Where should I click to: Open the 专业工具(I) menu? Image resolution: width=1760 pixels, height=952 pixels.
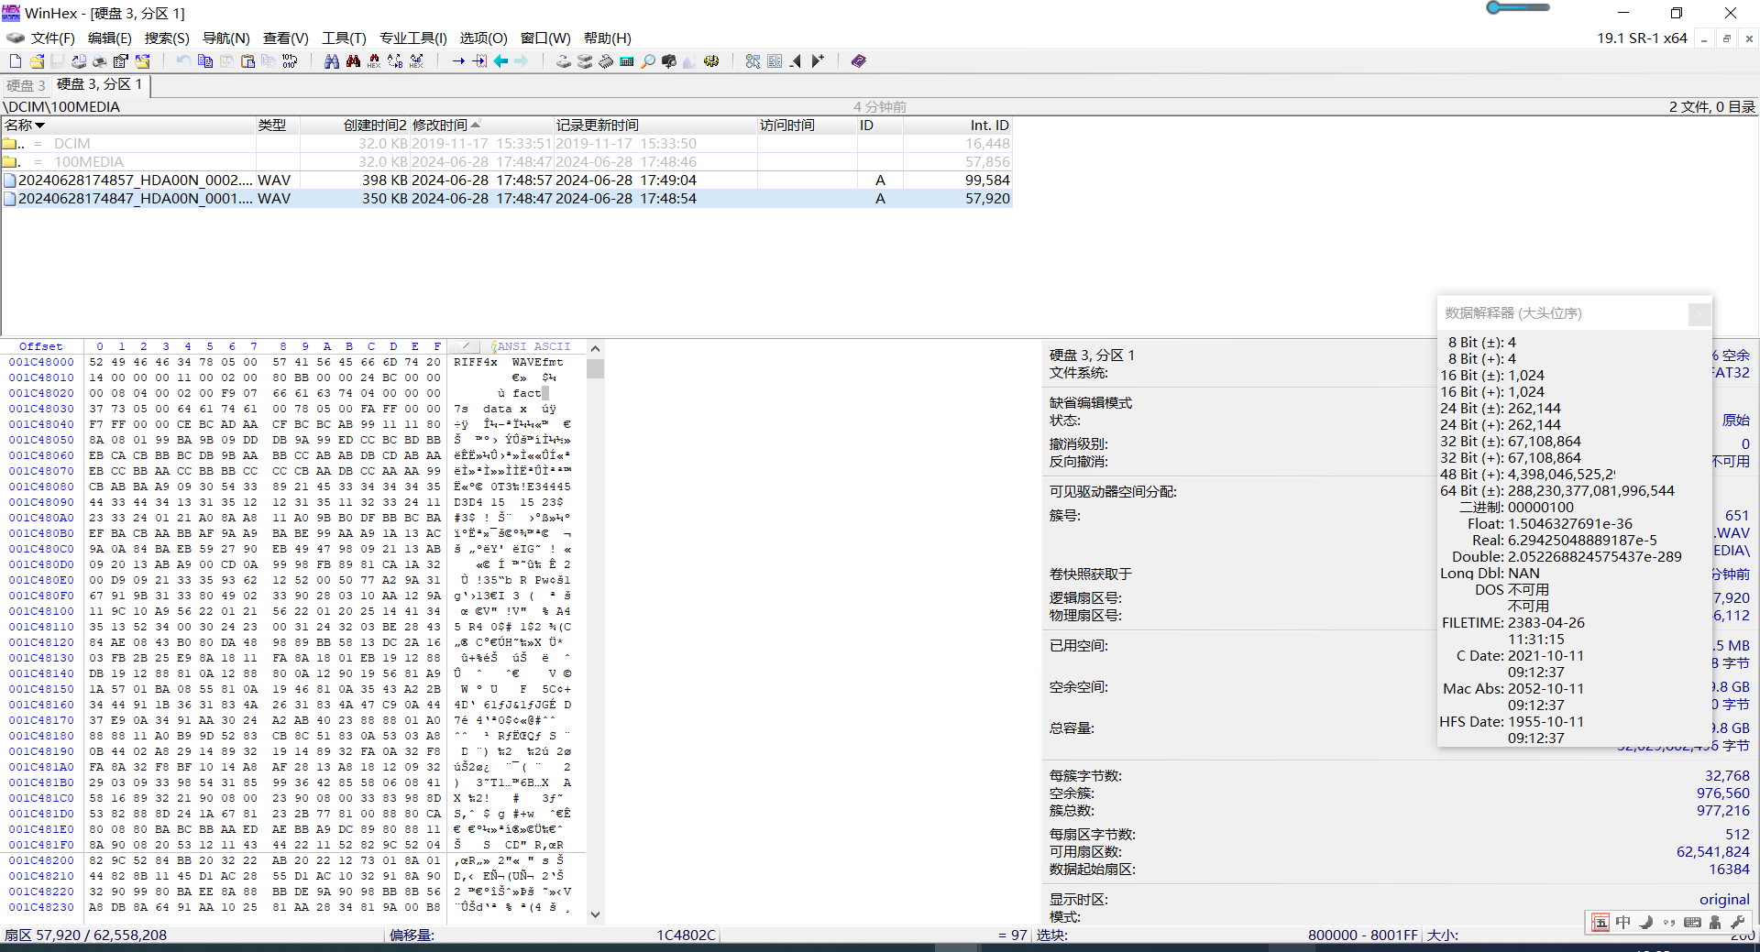coord(413,38)
